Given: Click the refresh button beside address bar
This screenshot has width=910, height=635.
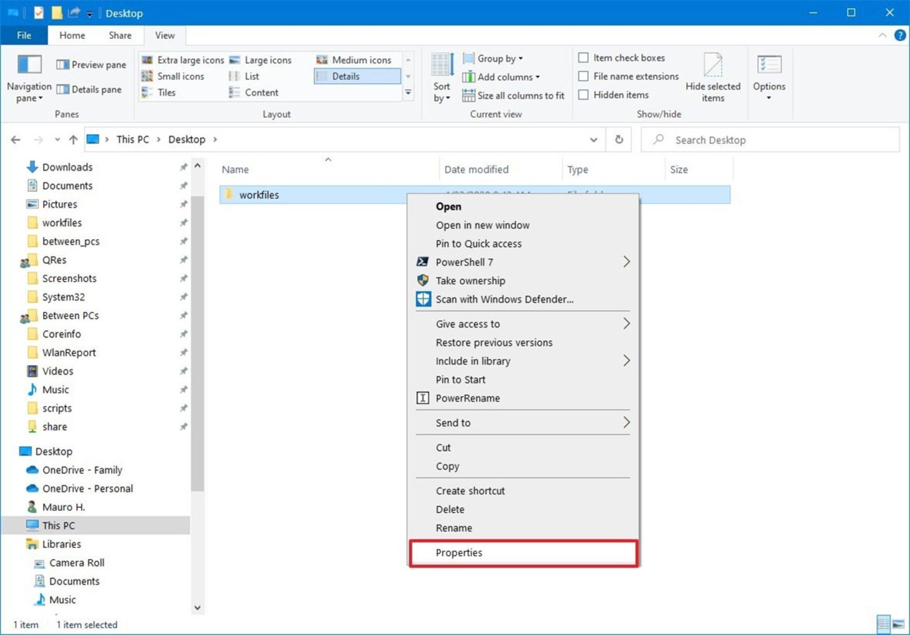Looking at the screenshot, I should coord(619,140).
